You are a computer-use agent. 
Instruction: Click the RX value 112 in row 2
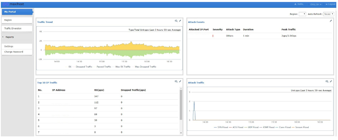coord(96,102)
